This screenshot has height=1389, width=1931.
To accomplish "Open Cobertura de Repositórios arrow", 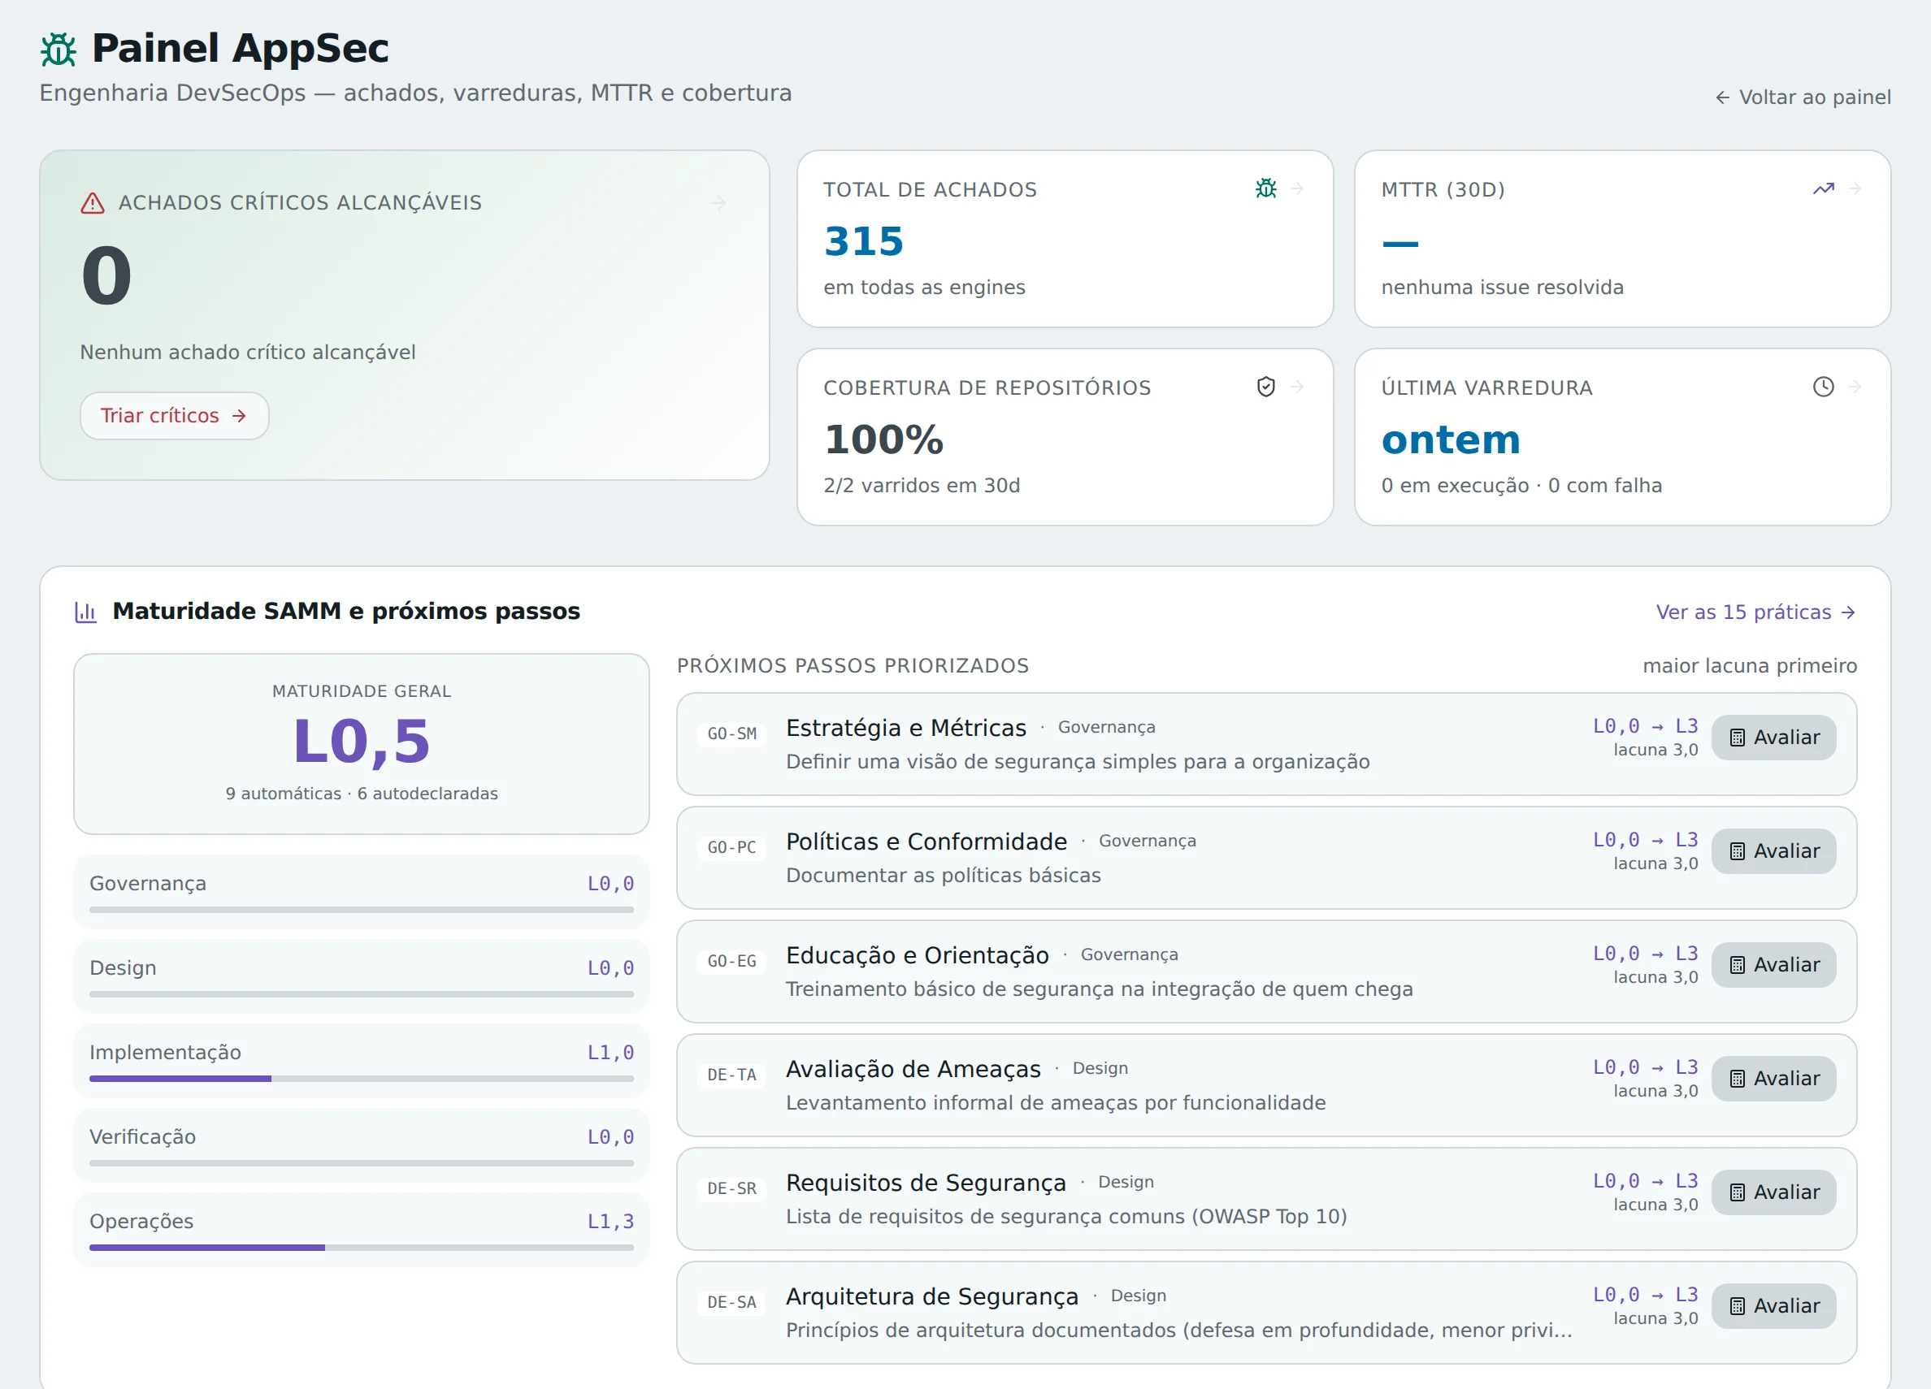I will (x=1298, y=387).
